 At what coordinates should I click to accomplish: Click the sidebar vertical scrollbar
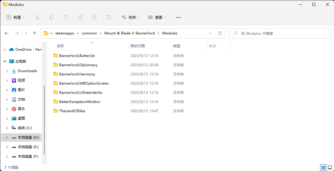tap(44, 120)
